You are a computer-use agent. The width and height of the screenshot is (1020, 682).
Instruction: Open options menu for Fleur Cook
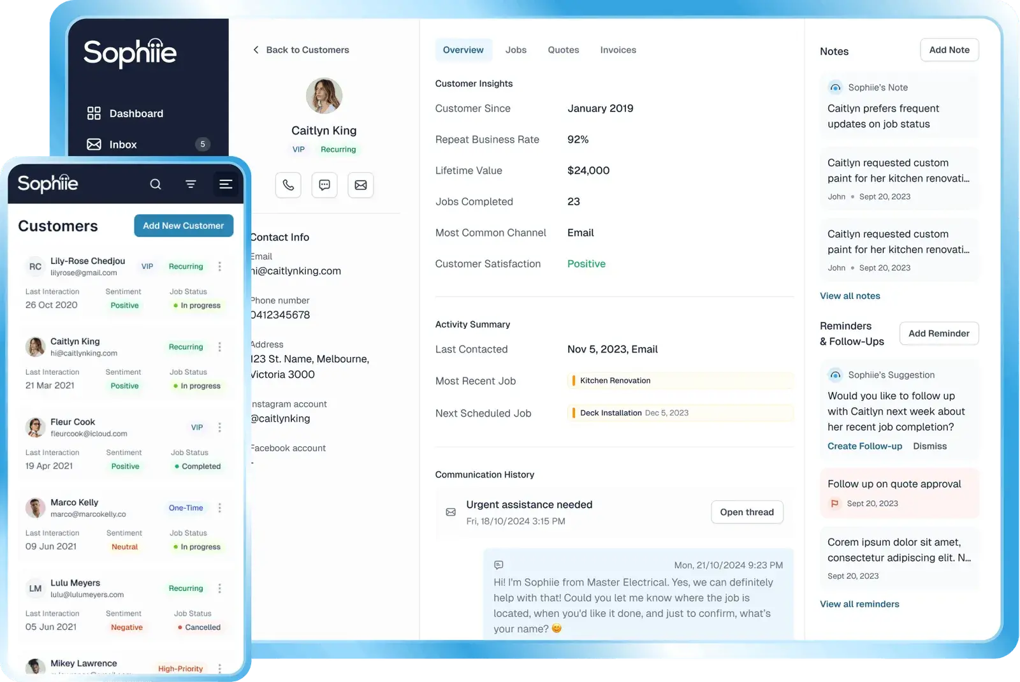220,427
